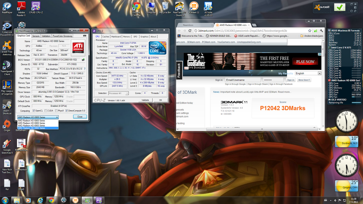Screen dimensions: 363x204
Task: Toggle the PhysX checkbox in GPU-Z
Action: [x=56, y=111]
